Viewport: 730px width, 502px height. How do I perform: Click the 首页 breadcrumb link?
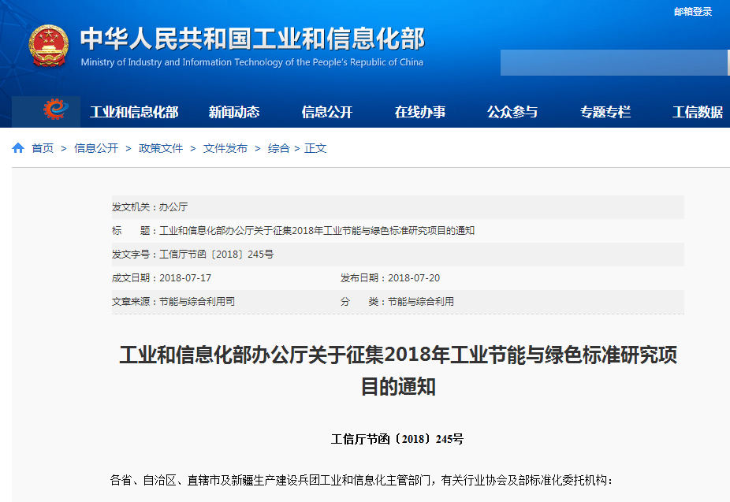[x=43, y=148]
